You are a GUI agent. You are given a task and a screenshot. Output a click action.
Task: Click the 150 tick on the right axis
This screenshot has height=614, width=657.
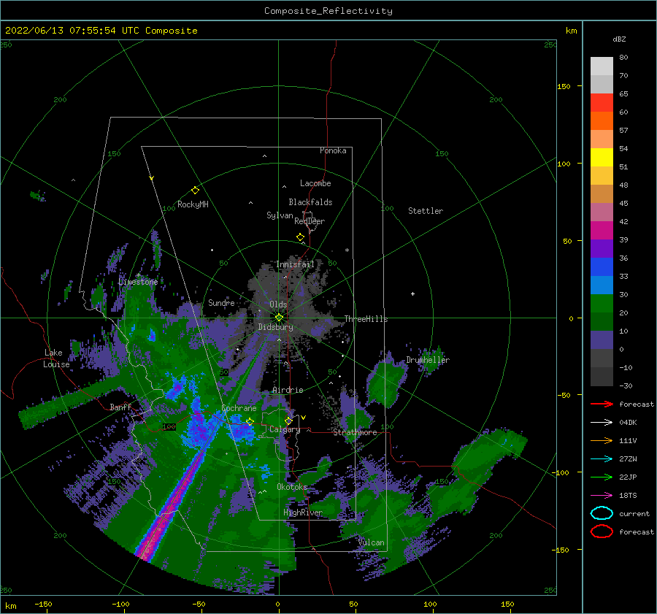[x=564, y=86]
